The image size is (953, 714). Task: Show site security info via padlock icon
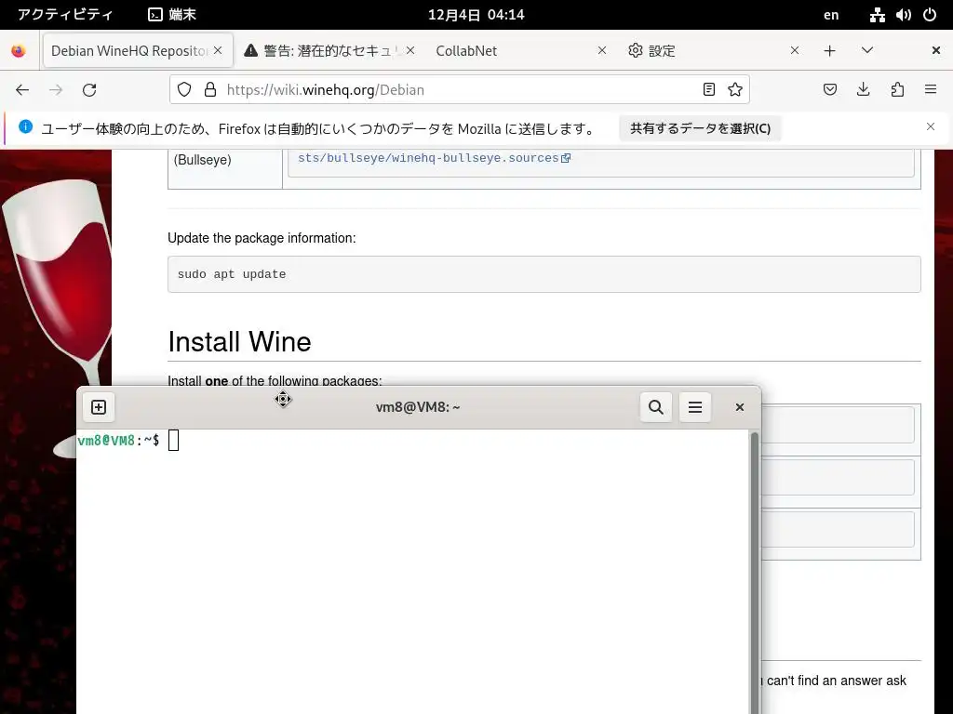pos(210,90)
